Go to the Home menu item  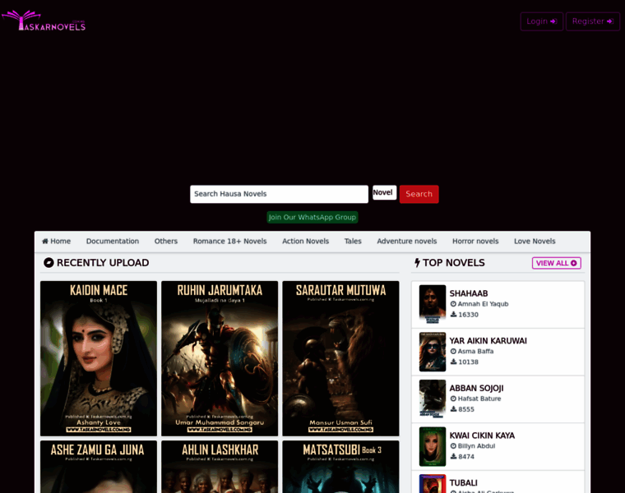pyautogui.click(x=57, y=242)
